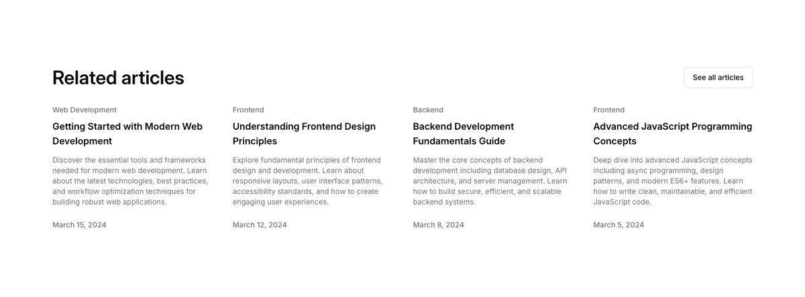Screen dimensions: 805x297
Task: Click the March 8, 2024 date
Action: coord(438,225)
